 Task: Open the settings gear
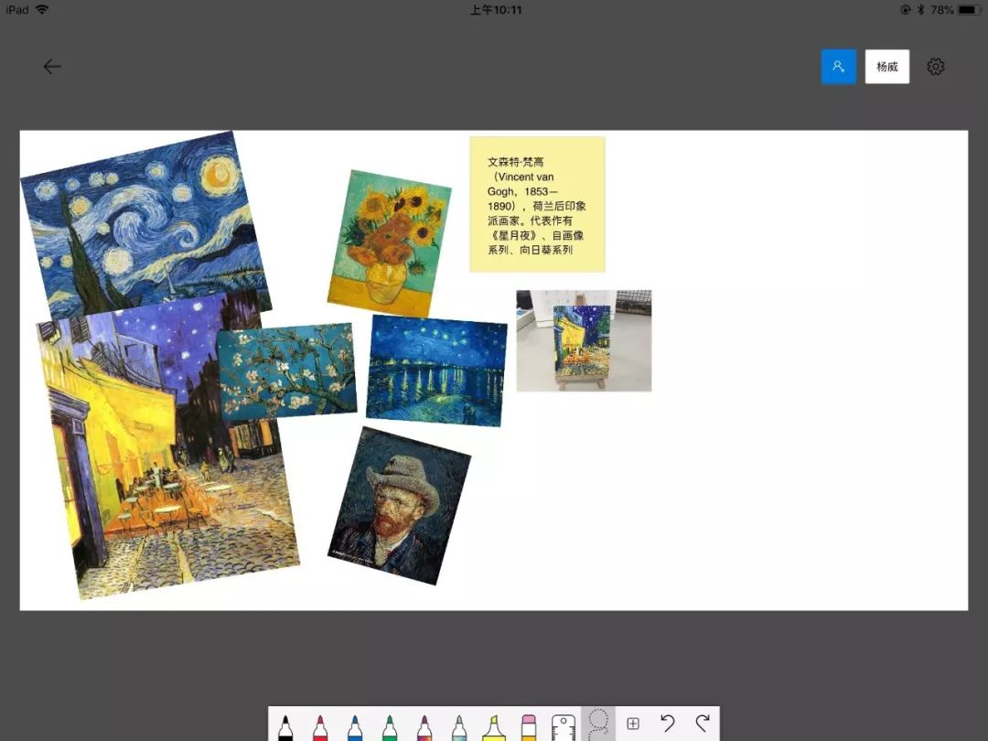coord(935,66)
